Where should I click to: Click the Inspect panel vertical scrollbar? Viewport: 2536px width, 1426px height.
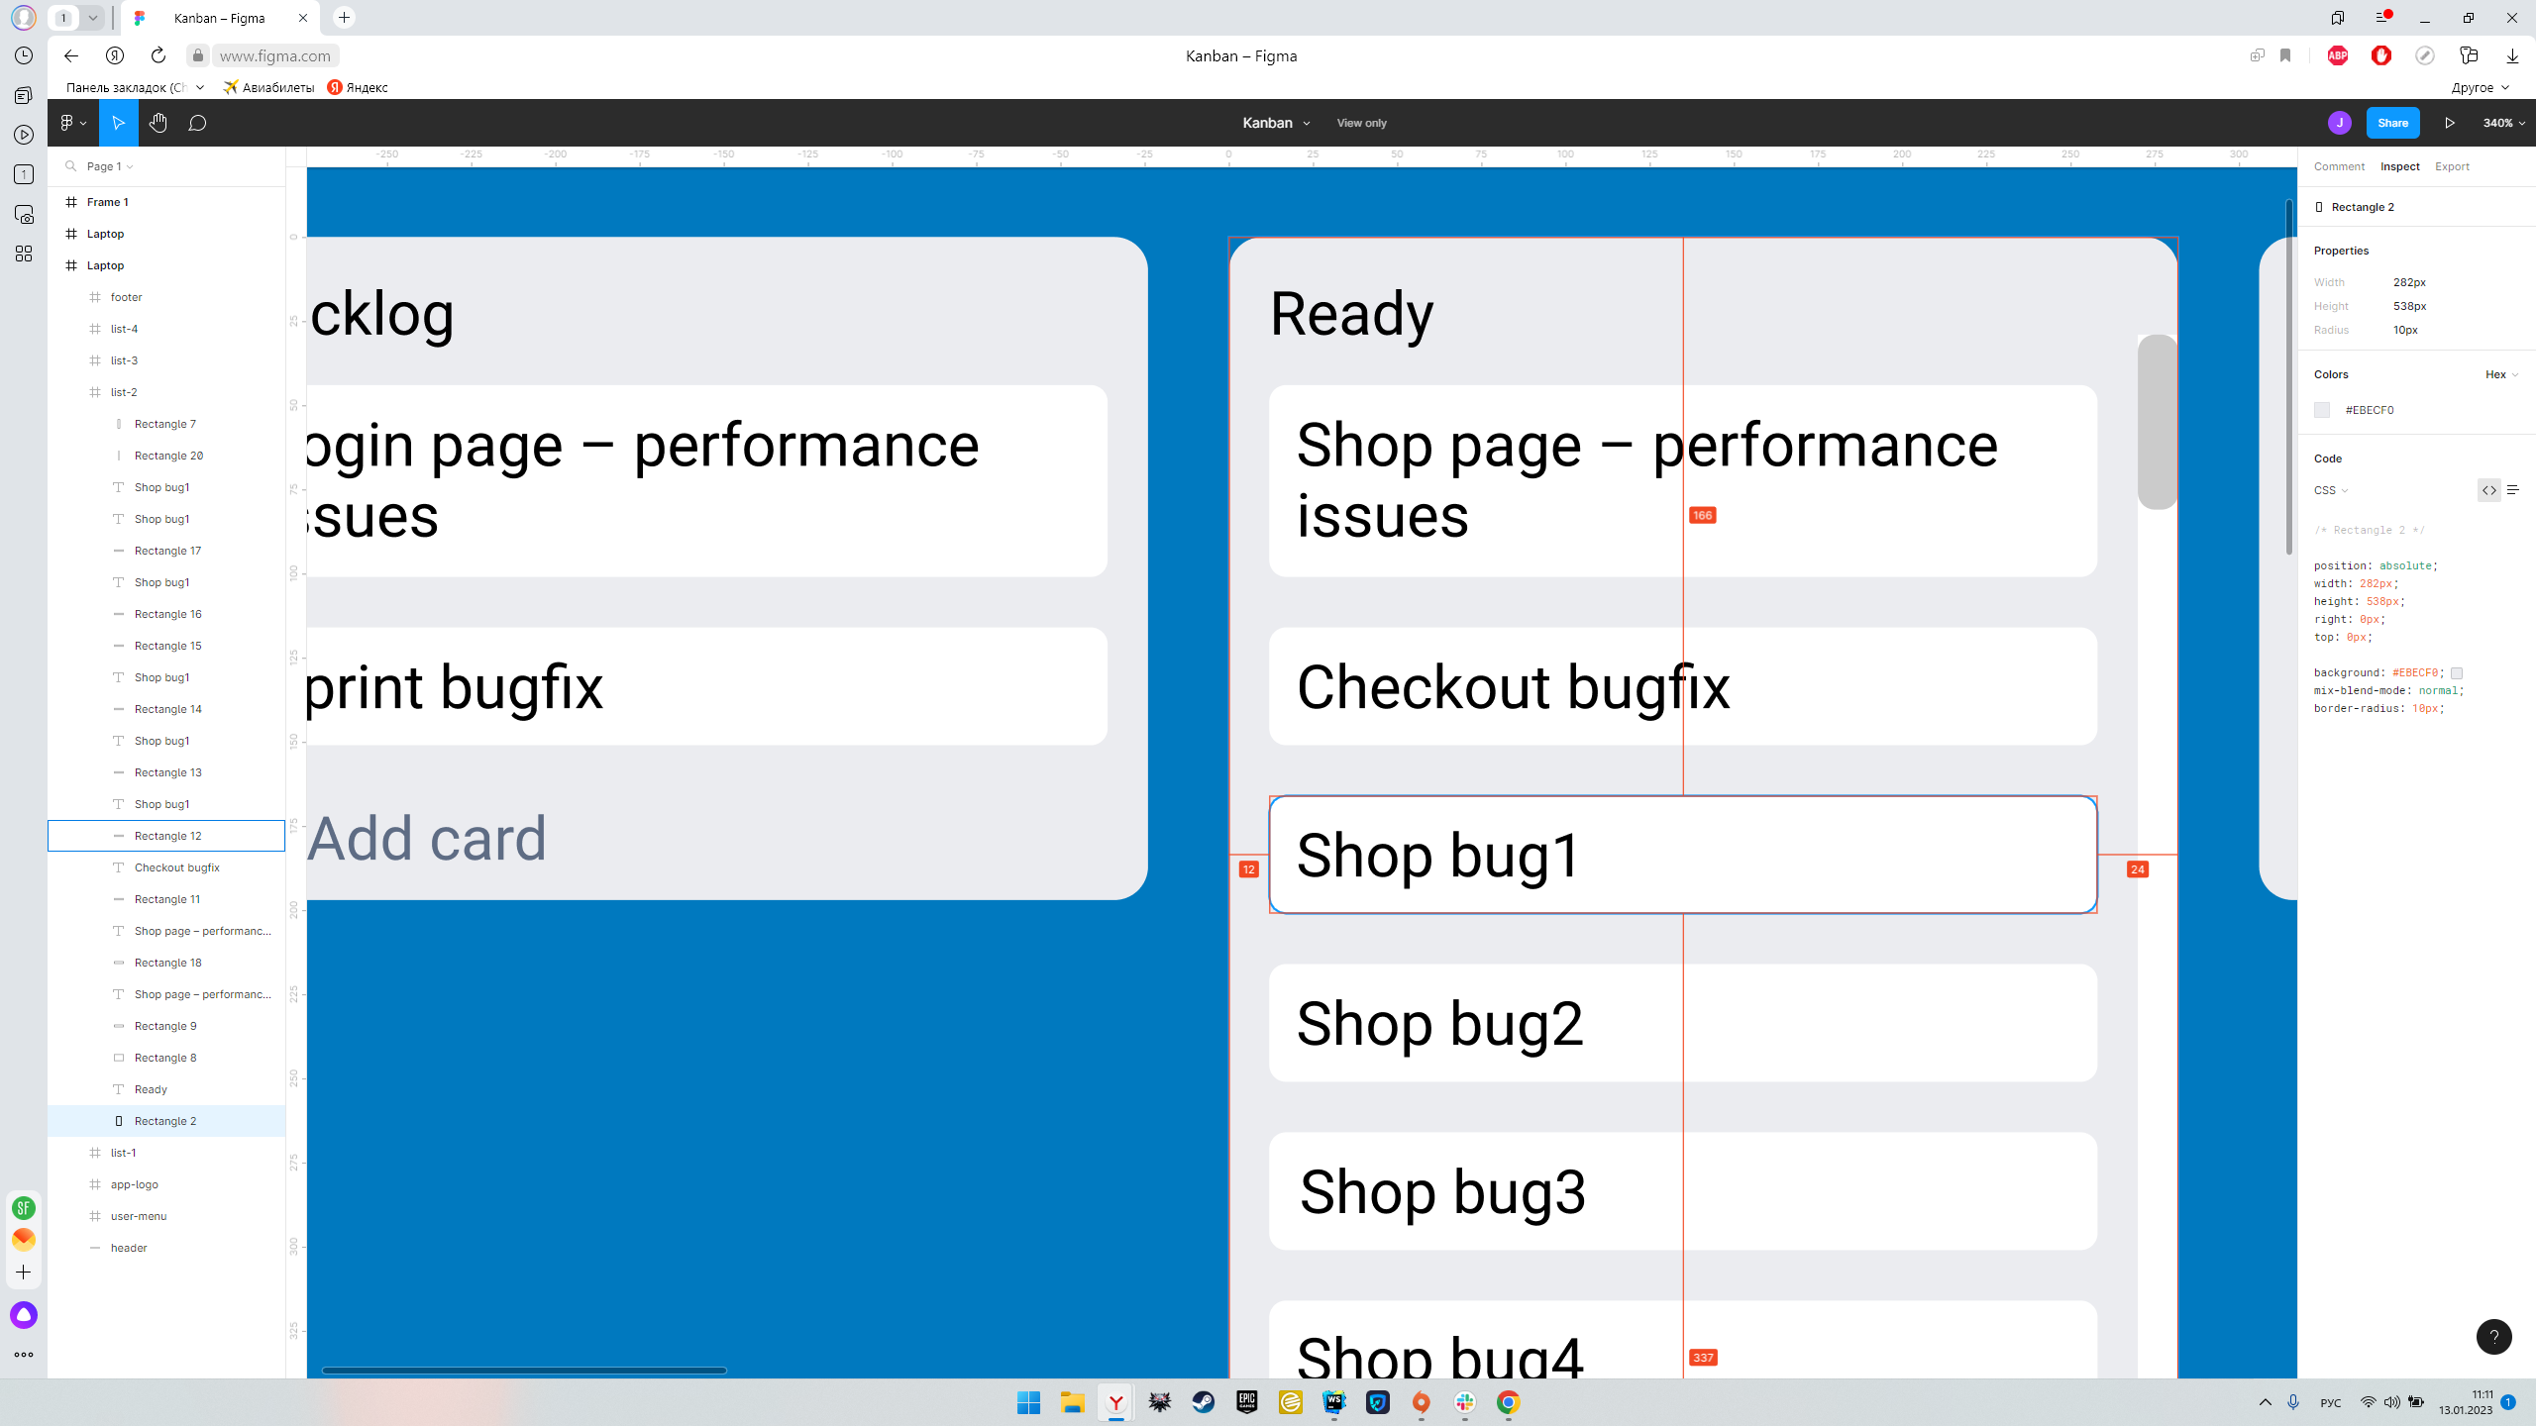point(2288,376)
